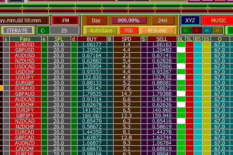This screenshot has width=233, height=155.
Task: Click the SPL column header
Action: [x=59, y=39]
